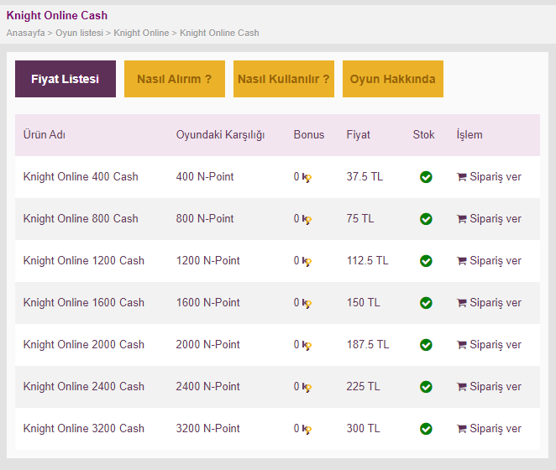This screenshot has height=470, width=556.
Task: Order Knight Online 800 Cash via Sipariş ver
Action: [x=489, y=219]
